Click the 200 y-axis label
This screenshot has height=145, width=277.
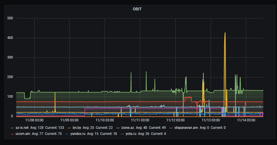[10, 77]
